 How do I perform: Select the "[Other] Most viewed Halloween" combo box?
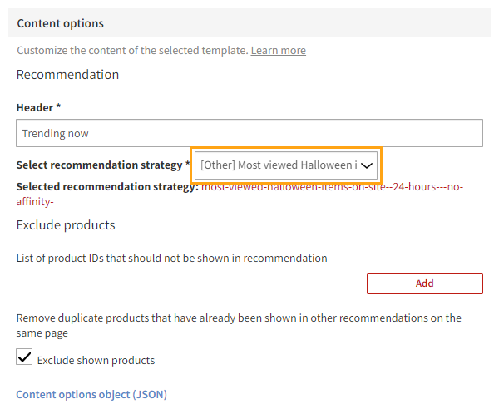tap(278, 165)
